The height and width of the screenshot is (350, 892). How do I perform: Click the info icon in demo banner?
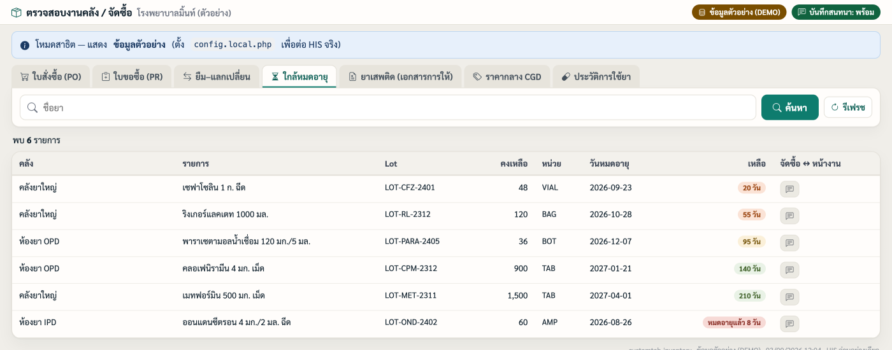[x=25, y=45]
